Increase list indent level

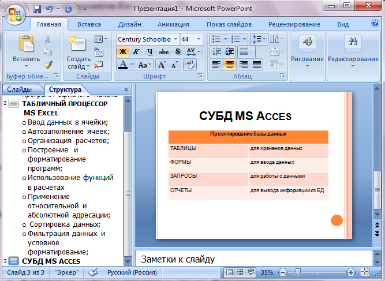229,52
